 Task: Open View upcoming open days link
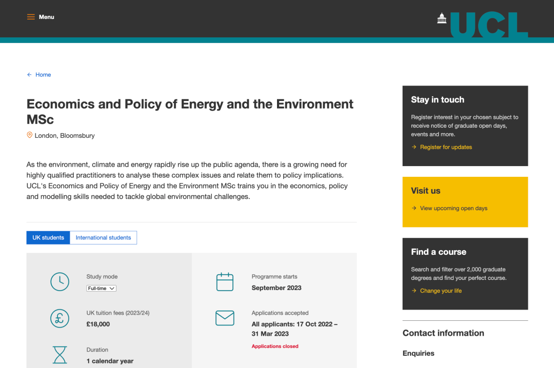click(453, 209)
